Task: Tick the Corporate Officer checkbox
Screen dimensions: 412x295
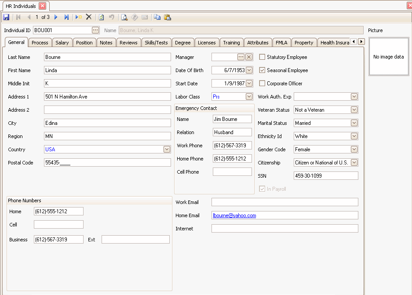Action: tap(263, 84)
